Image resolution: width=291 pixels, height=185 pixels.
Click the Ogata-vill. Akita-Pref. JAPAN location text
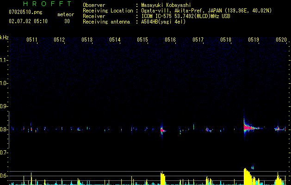coord(206,11)
